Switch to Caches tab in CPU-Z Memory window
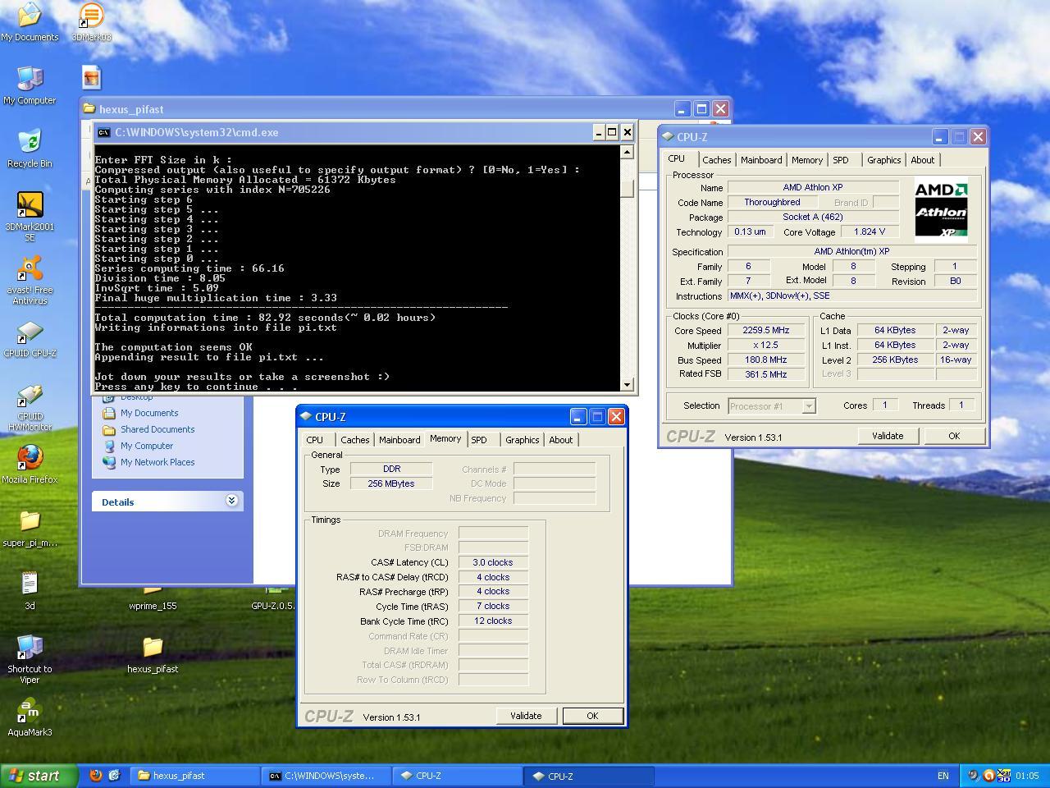 pyautogui.click(x=355, y=440)
